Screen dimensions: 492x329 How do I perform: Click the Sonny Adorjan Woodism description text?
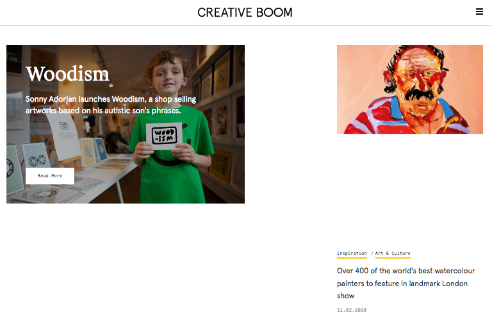click(x=110, y=105)
